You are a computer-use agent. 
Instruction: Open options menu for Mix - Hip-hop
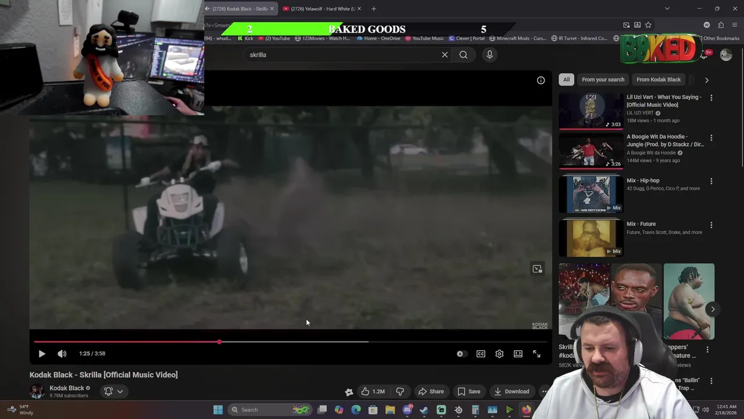pyautogui.click(x=711, y=181)
